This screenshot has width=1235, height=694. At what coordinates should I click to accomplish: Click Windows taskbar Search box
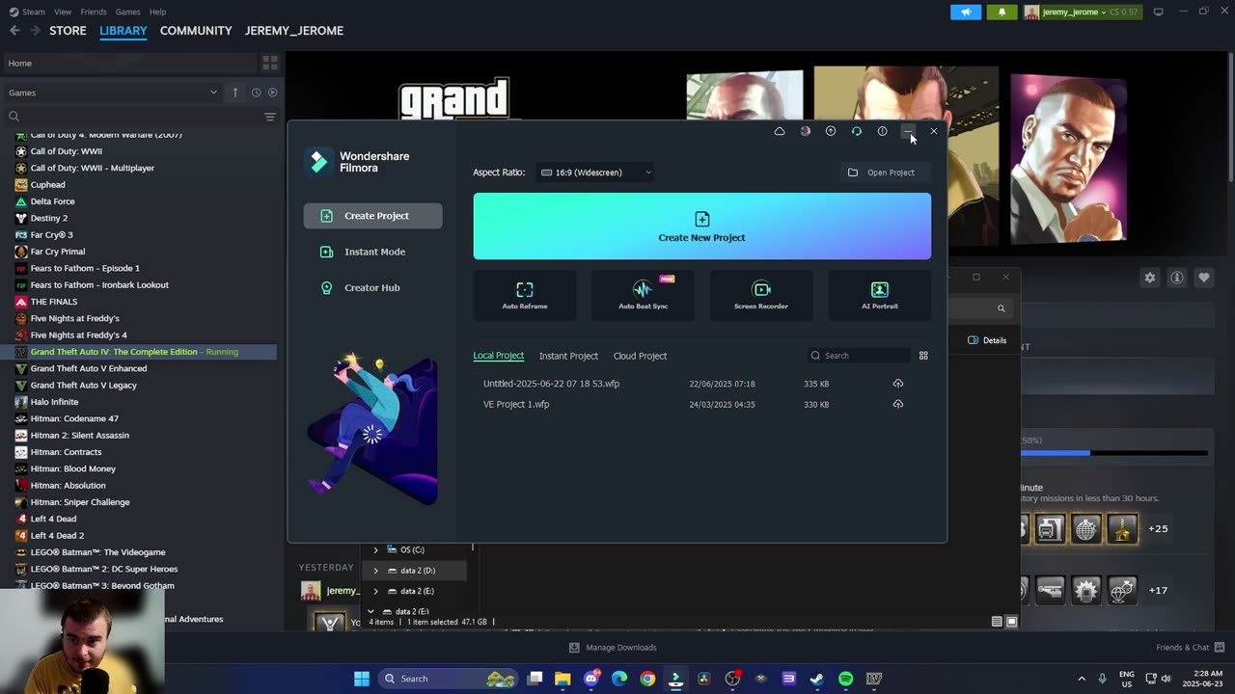point(449,679)
